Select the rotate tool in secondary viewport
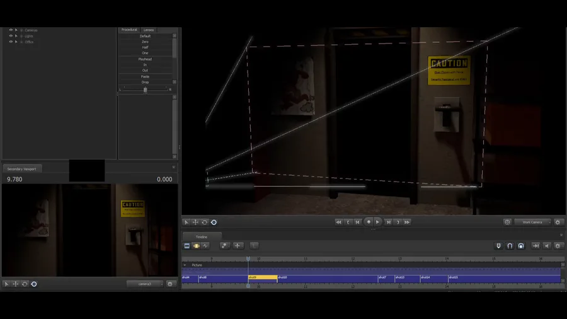The image size is (567, 319). [25, 284]
